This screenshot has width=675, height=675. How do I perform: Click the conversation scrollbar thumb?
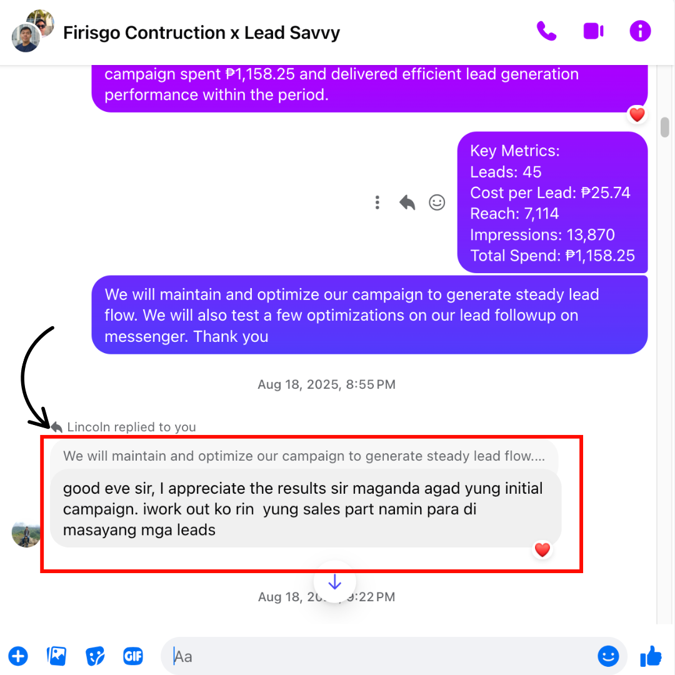click(x=664, y=127)
